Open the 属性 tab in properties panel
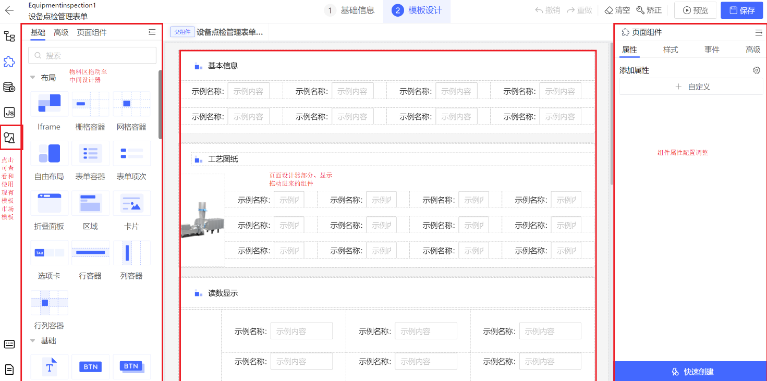 click(629, 50)
